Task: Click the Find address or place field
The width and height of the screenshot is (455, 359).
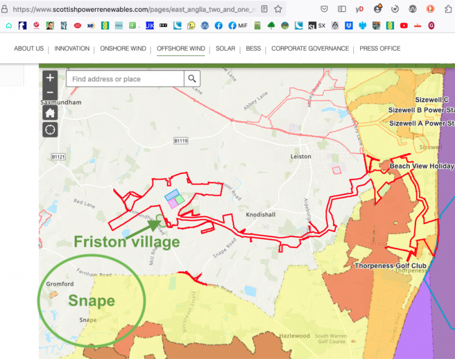Action: point(125,79)
